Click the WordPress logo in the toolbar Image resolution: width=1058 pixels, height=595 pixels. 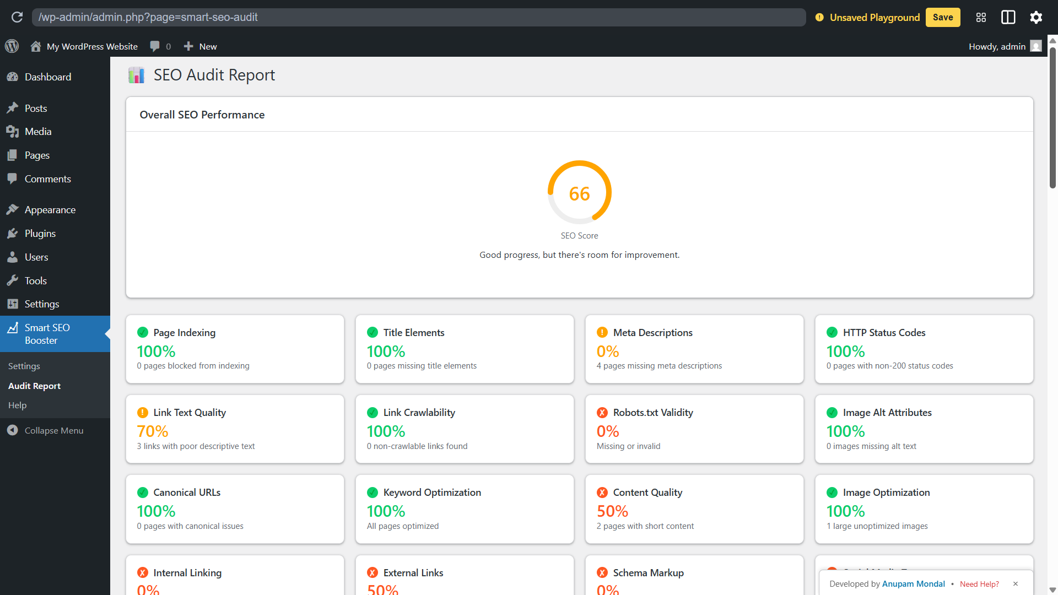point(12,46)
